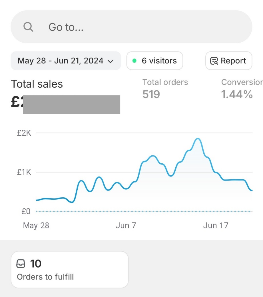Click the magnifier search icon
The image size is (263, 297).
coord(28,27)
